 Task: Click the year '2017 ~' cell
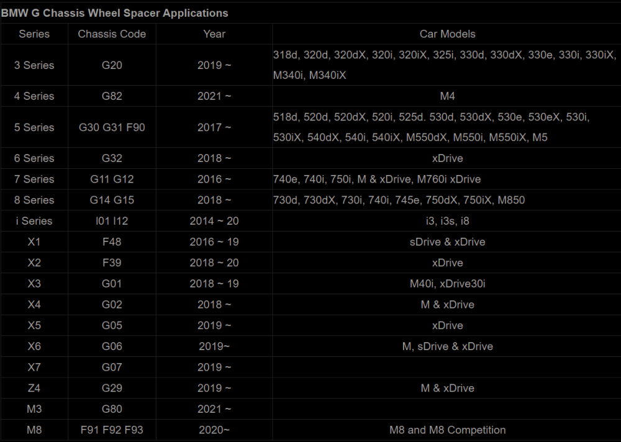click(214, 127)
